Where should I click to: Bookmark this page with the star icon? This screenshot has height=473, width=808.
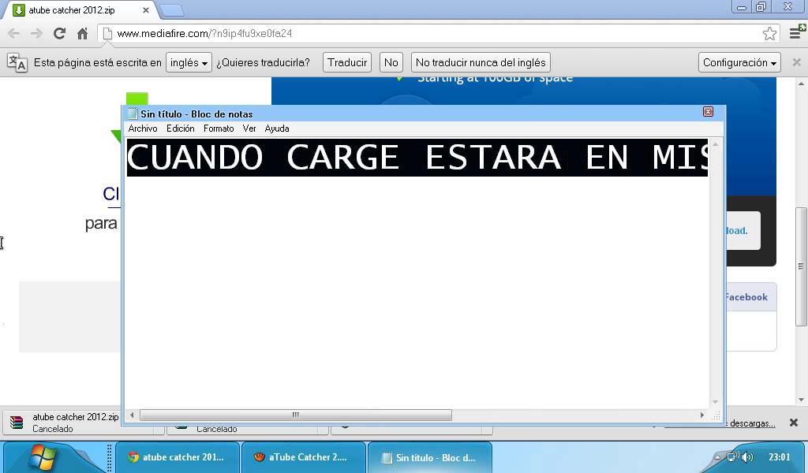[769, 33]
